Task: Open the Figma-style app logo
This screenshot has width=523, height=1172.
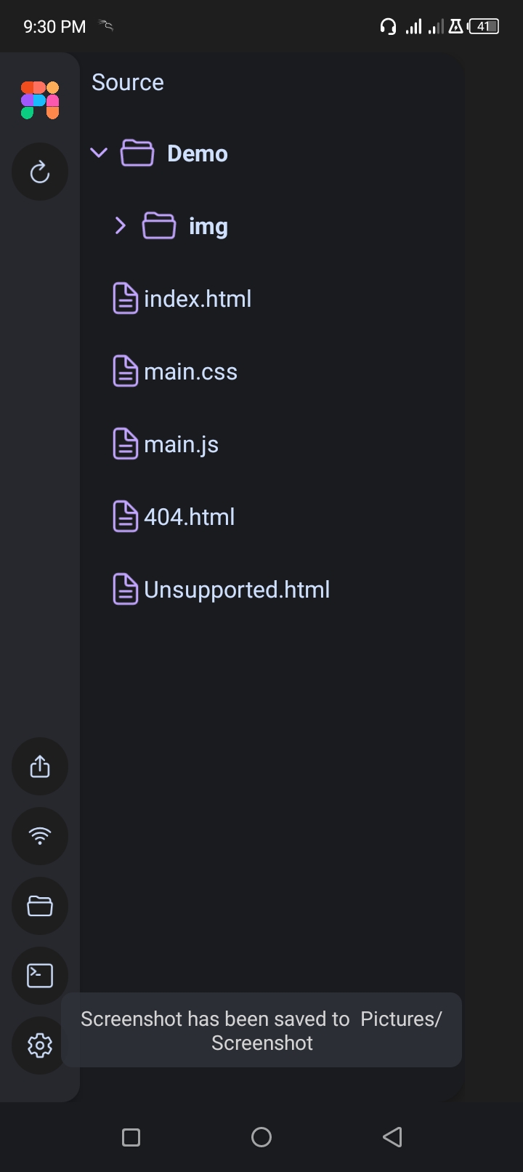Action: coord(39,100)
